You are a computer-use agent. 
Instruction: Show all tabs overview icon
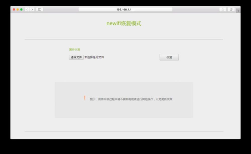231,10
